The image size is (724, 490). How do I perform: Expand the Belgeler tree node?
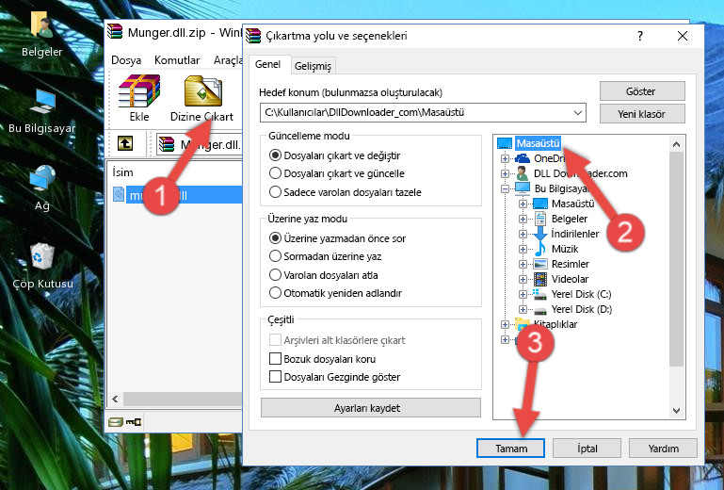click(523, 219)
